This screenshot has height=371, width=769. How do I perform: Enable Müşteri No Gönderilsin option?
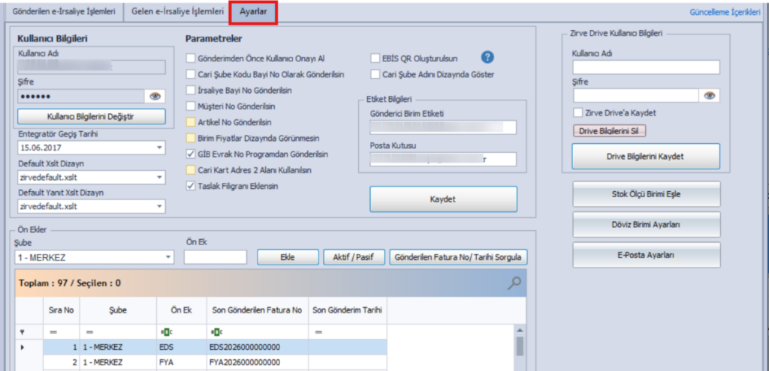pos(190,106)
